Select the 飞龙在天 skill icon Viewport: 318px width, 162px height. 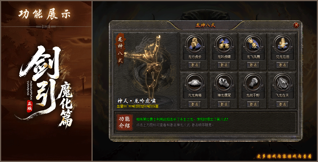tap(282, 82)
